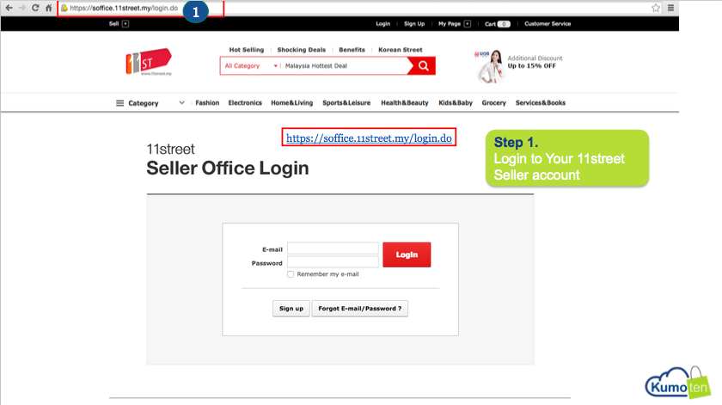The width and height of the screenshot is (722, 405).
Task: Open the All Category search dropdown
Action: click(x=251, y=66)
